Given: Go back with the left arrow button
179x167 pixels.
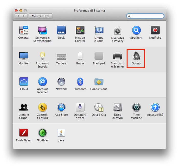Looking at the screenshot, I should (18, 16).
